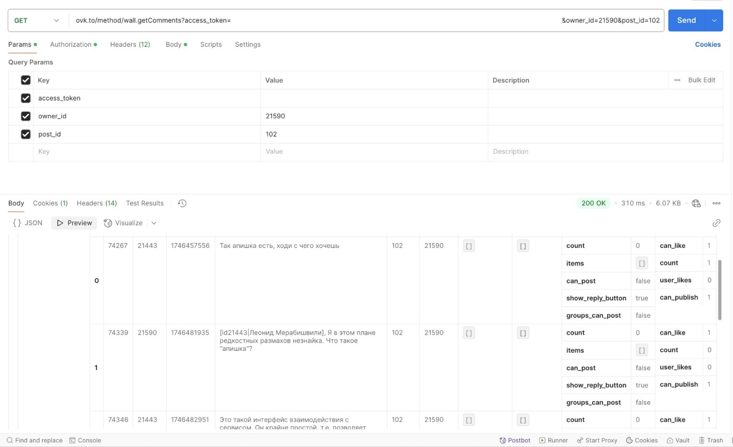Expand the dropdown chevron beside Visualize
The height and width of the screenshot is (447, 733).
[x=154, y=223]
